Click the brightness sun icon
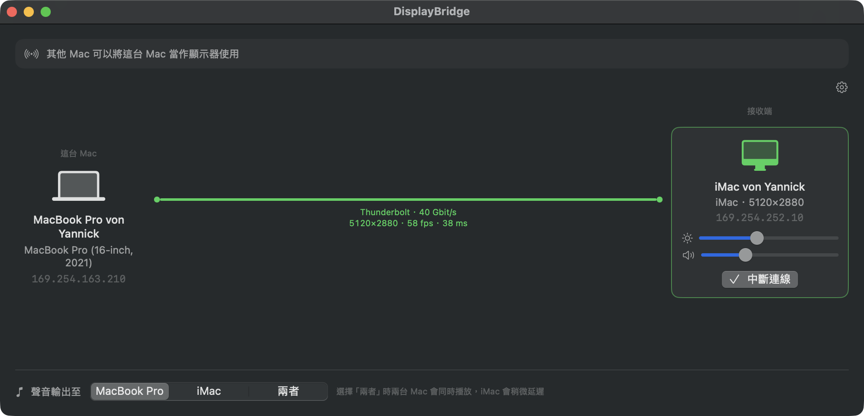Screen dimensions: 864x416 point(688,238)
